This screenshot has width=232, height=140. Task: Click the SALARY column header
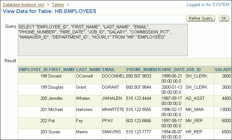click(x=223, y=70)
